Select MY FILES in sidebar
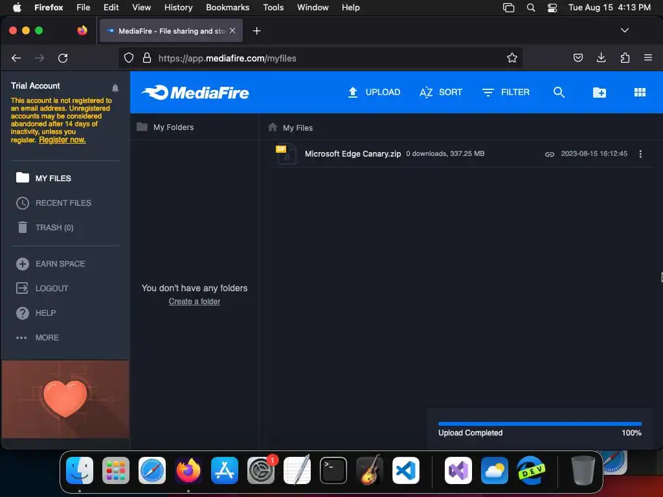The height and width of the screenshot is (497, 663). coord(43,178)
